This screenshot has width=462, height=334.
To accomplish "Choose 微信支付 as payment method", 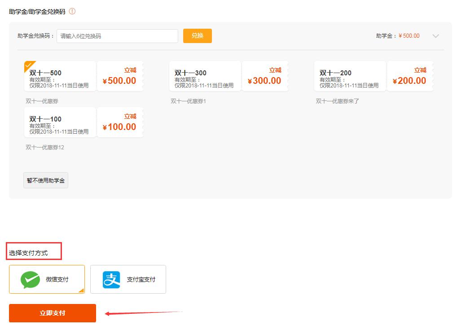I will point(47,279).
